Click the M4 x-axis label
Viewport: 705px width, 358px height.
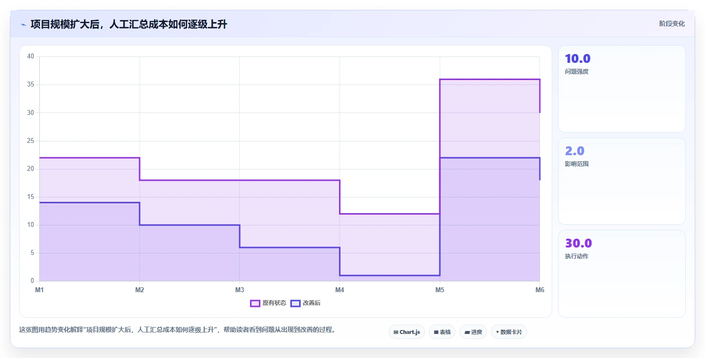tap(339, 290)
